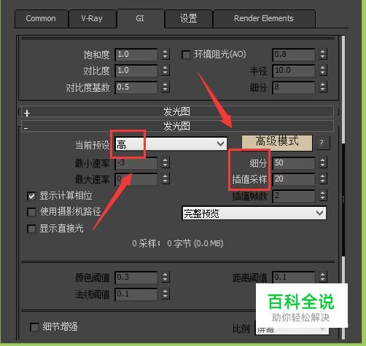Viewport: 366px width, 346px height.
Task: Click the 半径 value field
Action: (294, 71)
